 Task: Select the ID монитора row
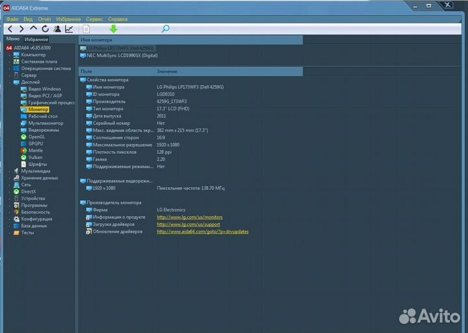click(191, 95)
